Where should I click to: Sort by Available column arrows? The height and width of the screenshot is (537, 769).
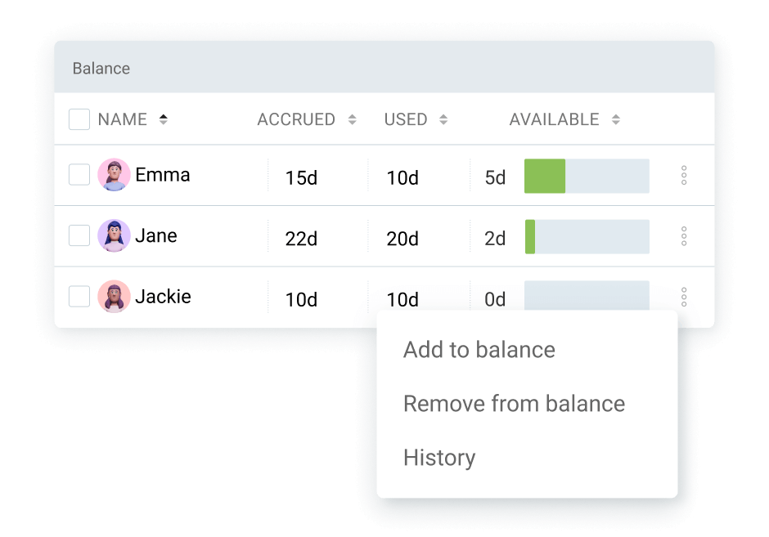(616, 119)
